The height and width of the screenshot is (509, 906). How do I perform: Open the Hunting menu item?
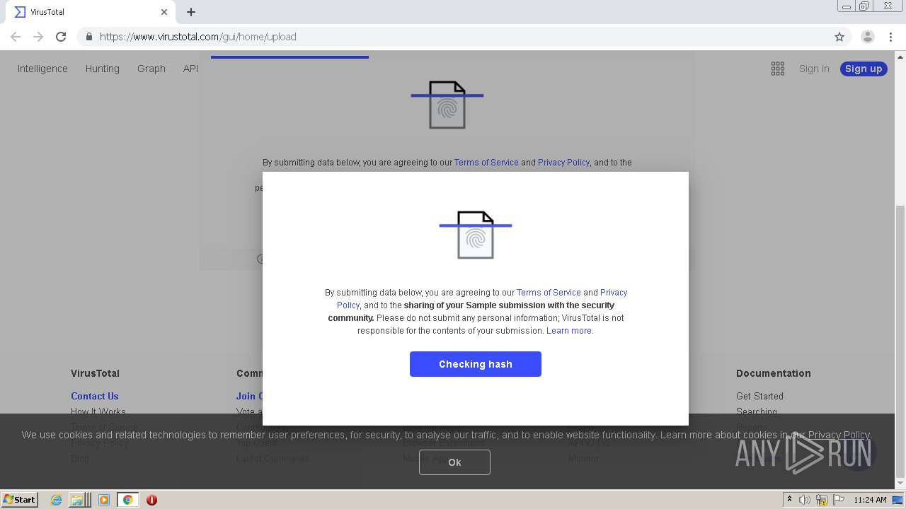[103, 69]
